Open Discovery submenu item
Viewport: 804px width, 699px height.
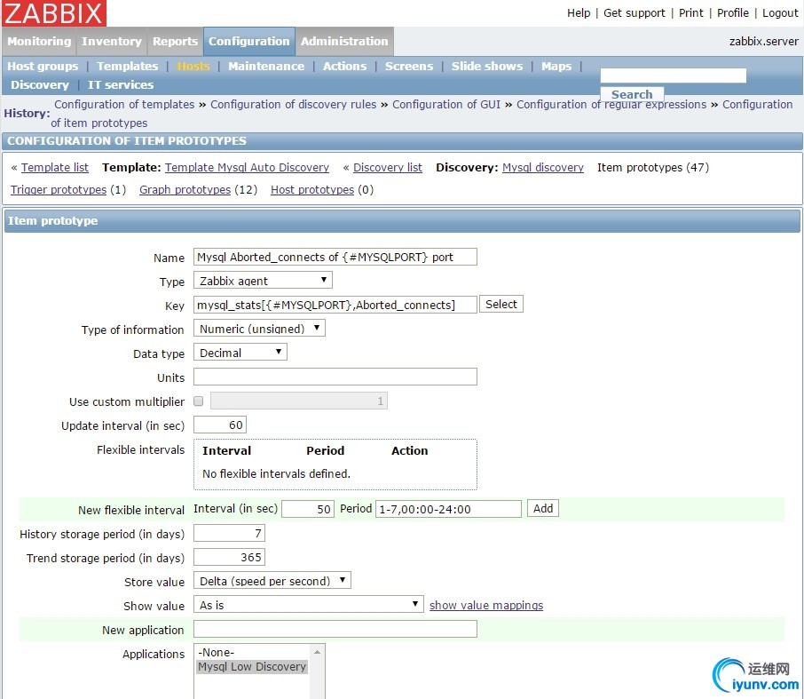[39, 84]
